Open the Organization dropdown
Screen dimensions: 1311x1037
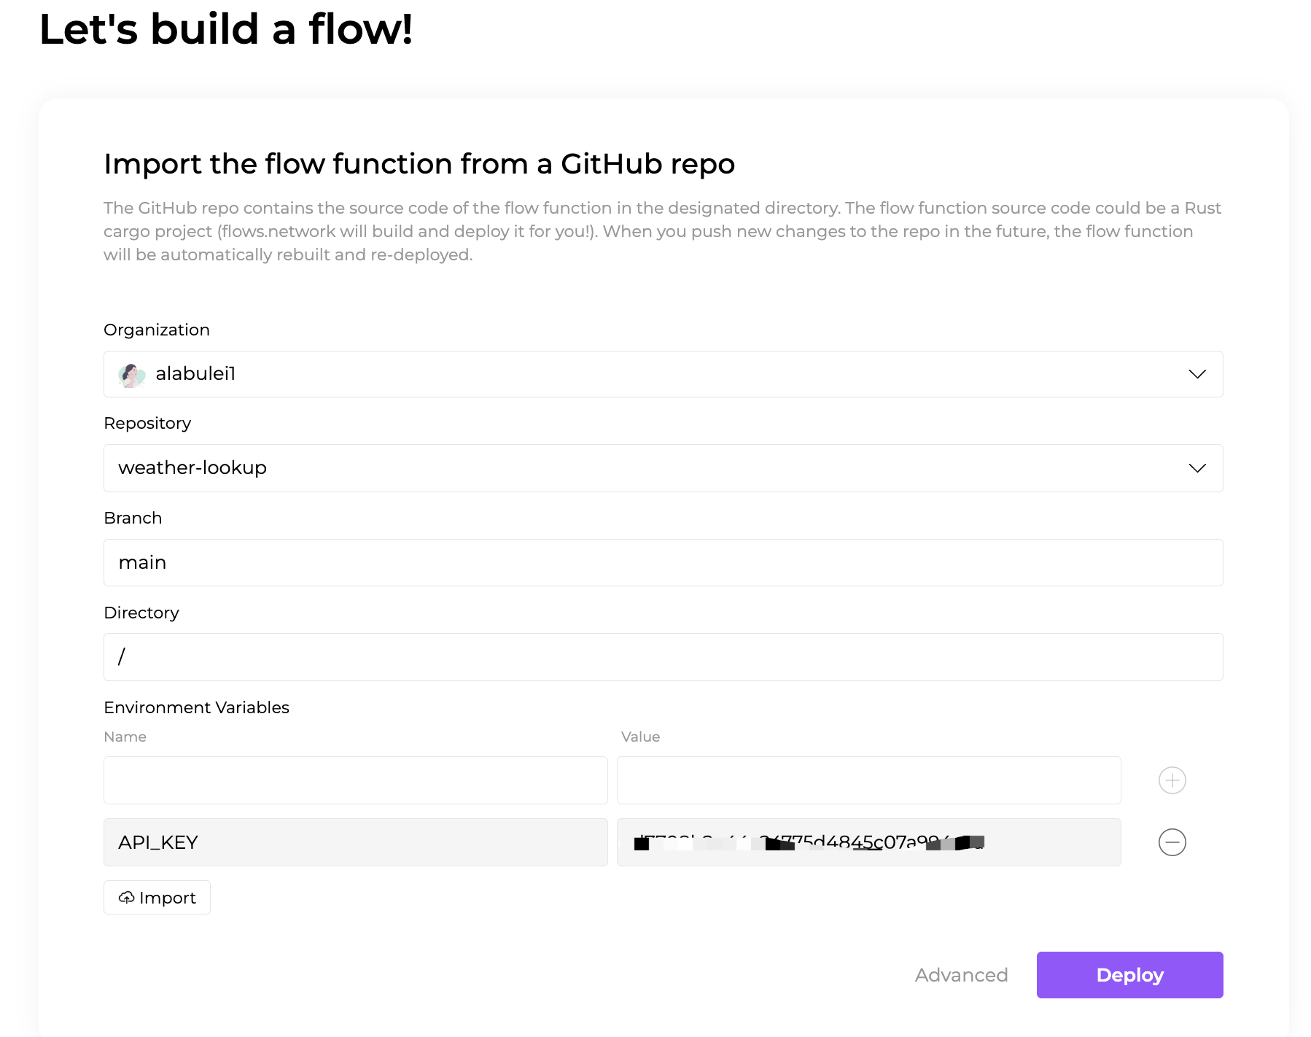(x=1197, y=374)
